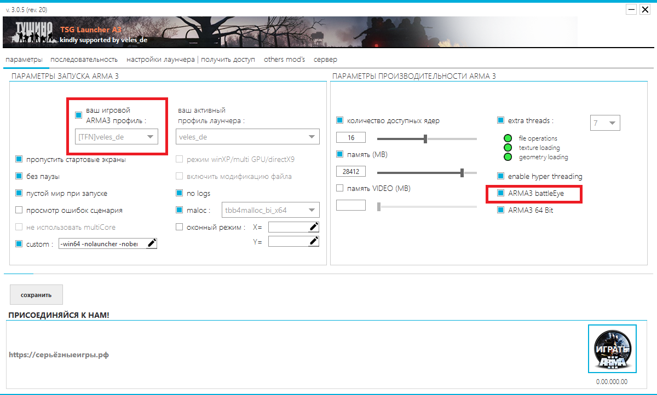Open the последовательность tab

84,59
